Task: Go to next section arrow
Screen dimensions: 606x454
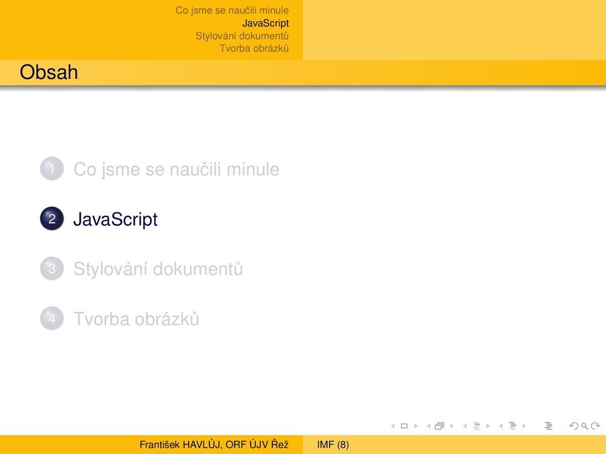Action: [x=524, y=426]
